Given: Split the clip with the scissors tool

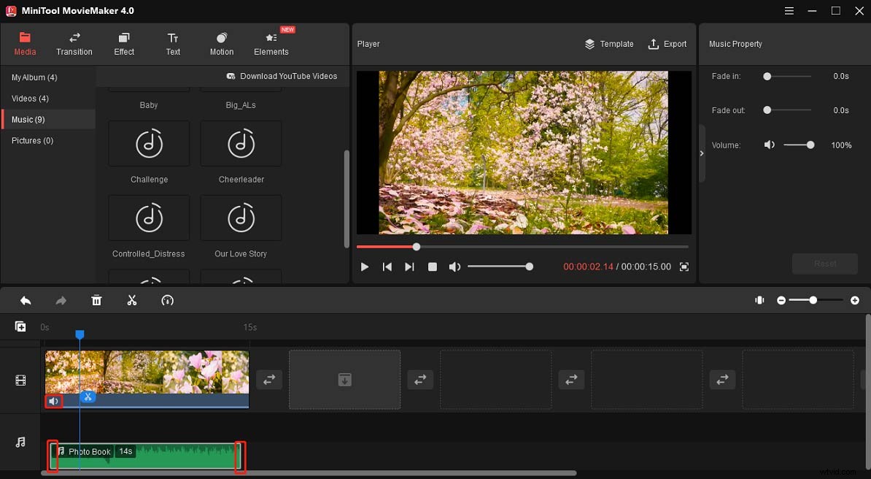Looking at the screenshot, I should tap(132, 300).
